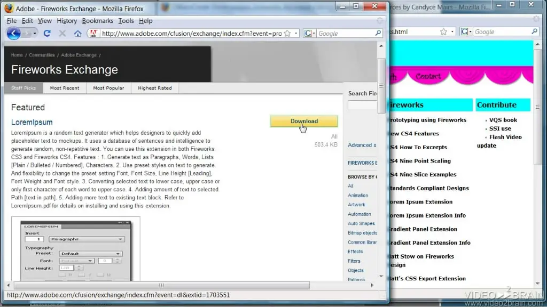Open Google engine dropdown in background window
Viewport: 547px width, 307px height.
tap(466, 31)
